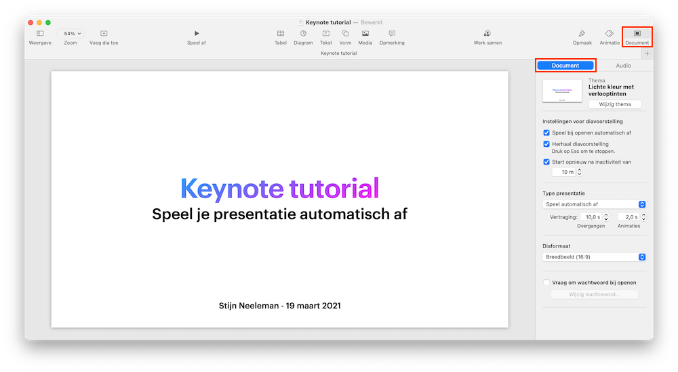Click the 10 m inactivity field

(564, 172)
